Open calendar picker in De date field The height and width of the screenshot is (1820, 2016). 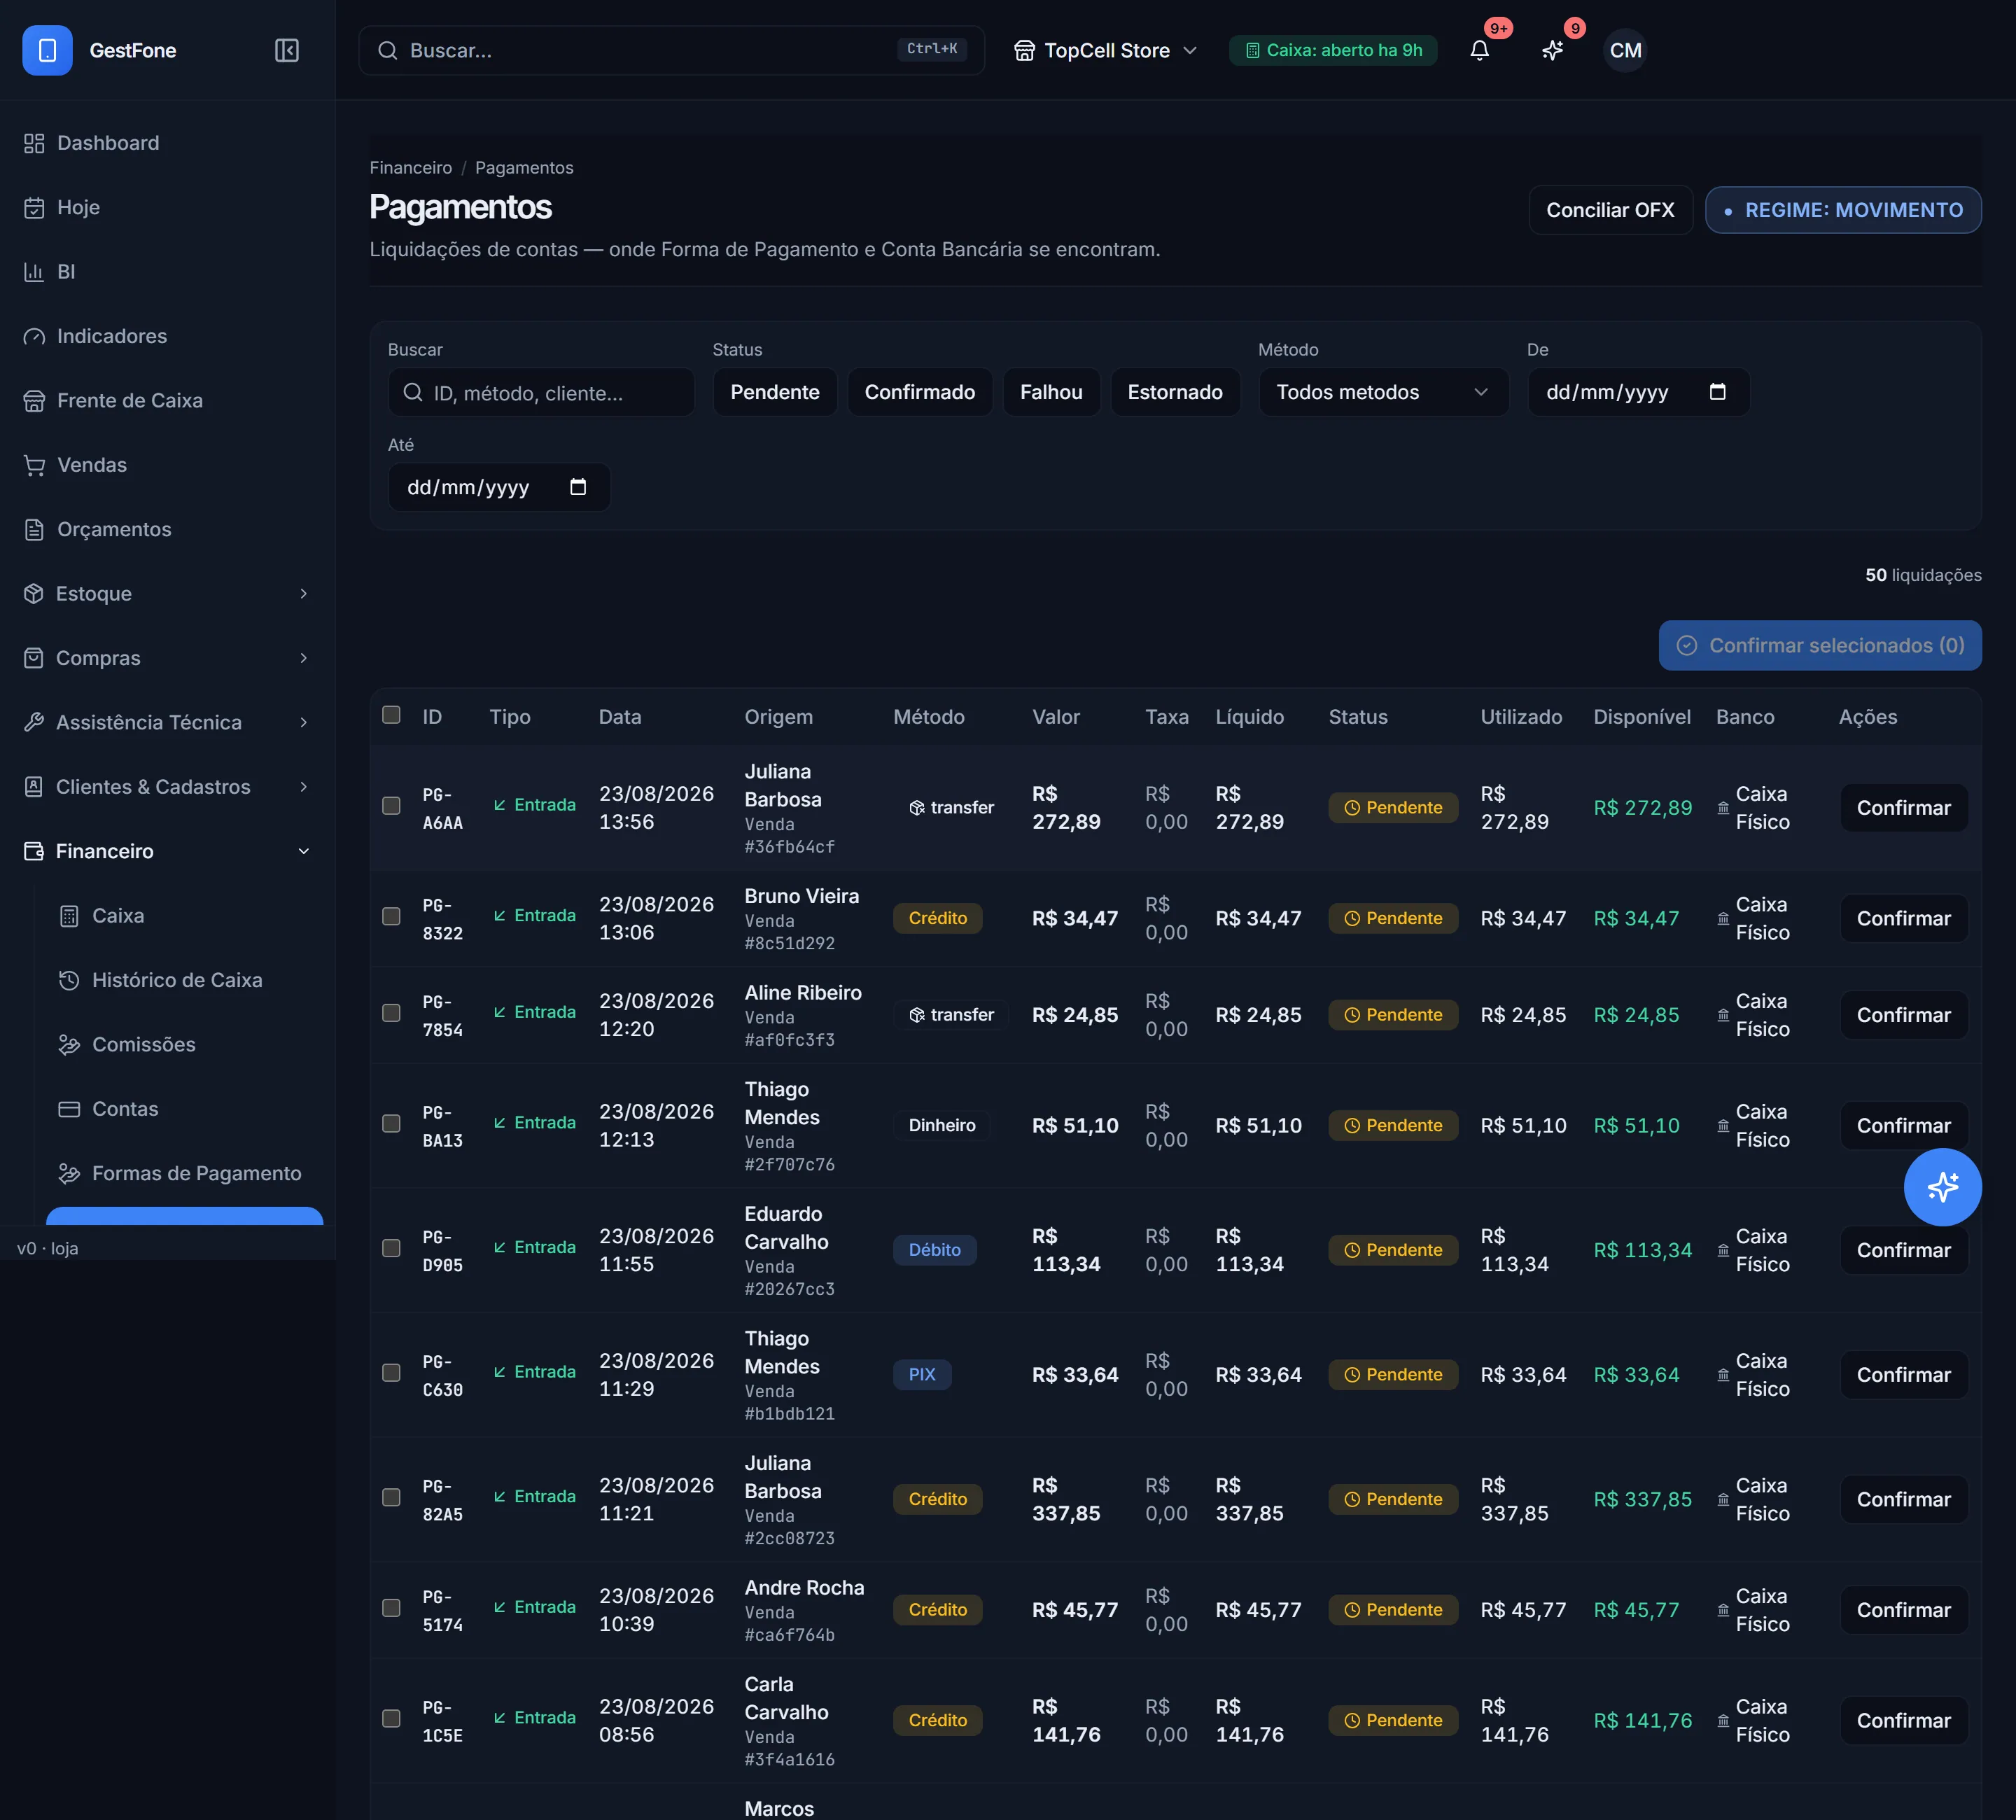click(1717, 391)
